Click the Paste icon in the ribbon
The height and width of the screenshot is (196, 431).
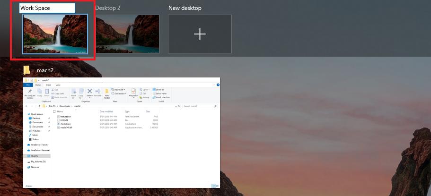pos(48,92)
